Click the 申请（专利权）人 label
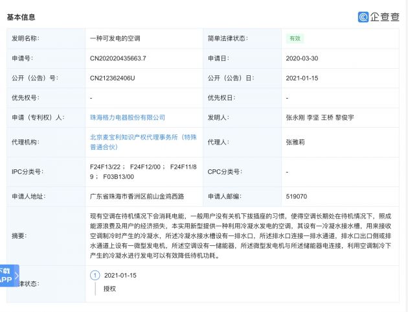 point(38,117)
